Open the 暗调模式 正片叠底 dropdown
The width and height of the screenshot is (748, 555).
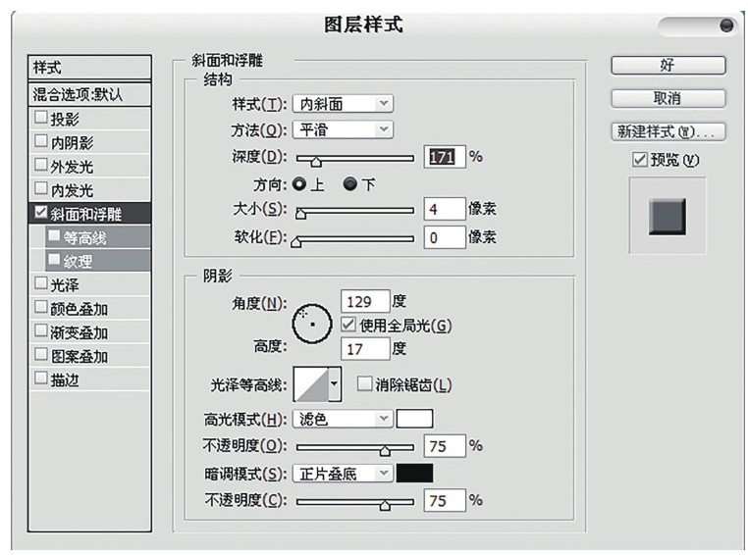(x=343, y=474)
